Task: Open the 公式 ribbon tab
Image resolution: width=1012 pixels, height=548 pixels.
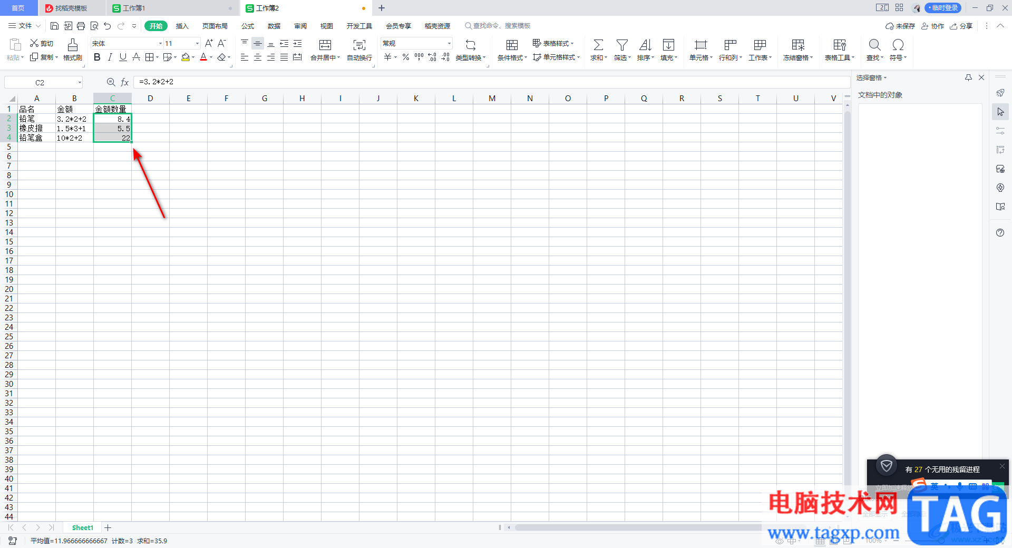Action: (x=248, y=26)
